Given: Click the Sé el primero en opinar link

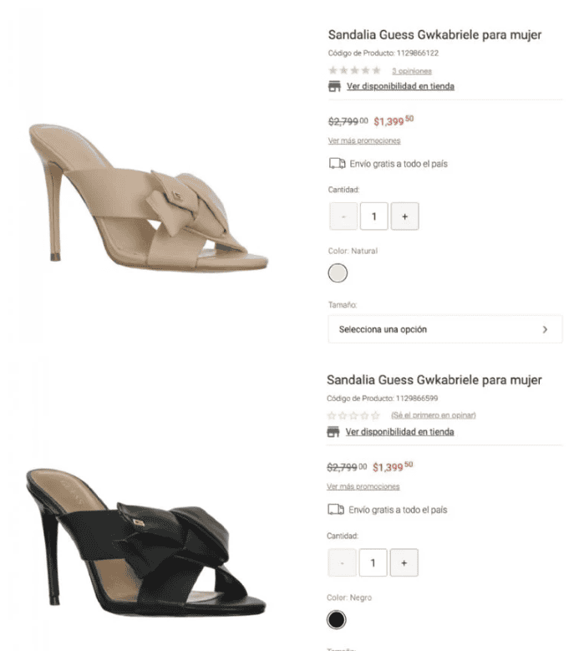Looking at the screenshot, I should coord(434,415).
